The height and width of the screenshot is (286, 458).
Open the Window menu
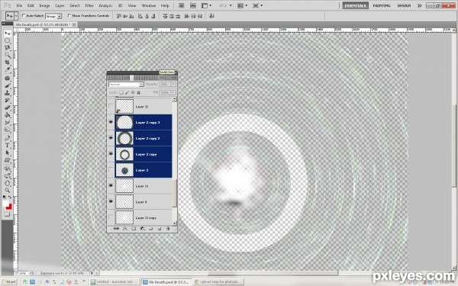149,5
